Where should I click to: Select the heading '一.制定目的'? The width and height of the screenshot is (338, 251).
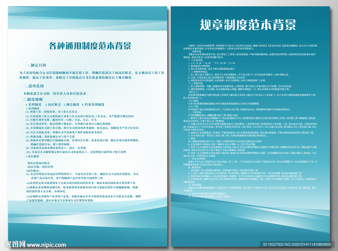coord(36,65)
